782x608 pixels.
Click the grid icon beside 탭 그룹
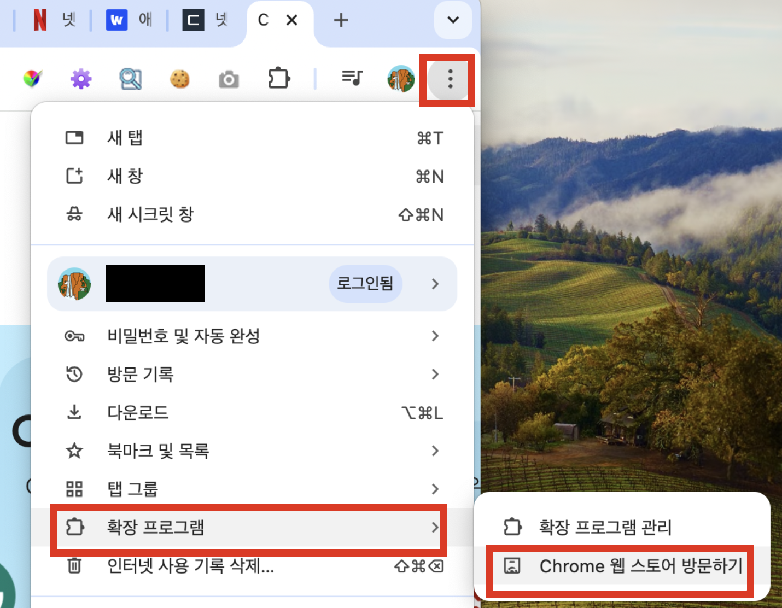click(74, 489)
